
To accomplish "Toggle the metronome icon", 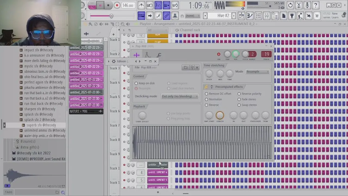I will click(141, 5).
